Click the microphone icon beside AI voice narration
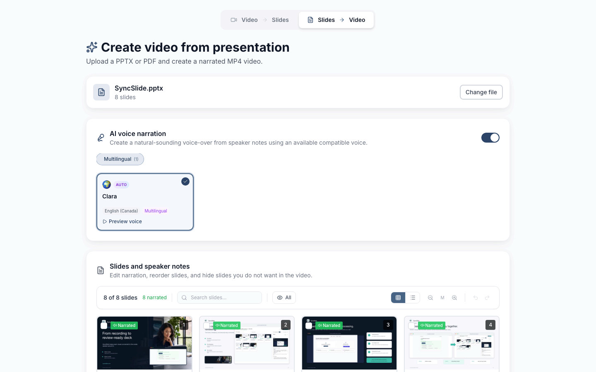This screenshot has width=596, height=372. [101, 138]
